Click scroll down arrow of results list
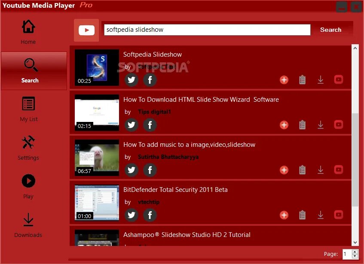Screen dimensions: 364x264 click(x=355, y=243)
